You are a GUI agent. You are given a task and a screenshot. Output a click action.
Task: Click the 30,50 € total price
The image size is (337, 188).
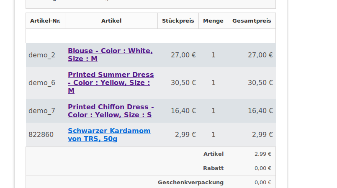[x=260, y=82]
